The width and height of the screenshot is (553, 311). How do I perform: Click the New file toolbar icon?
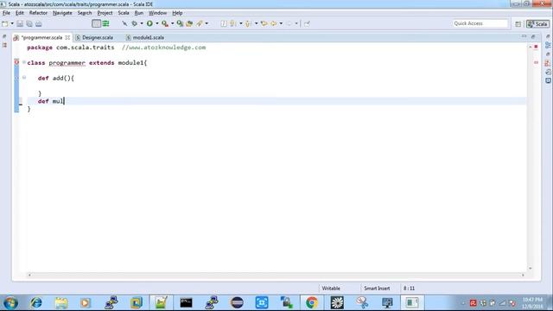coord(5,23)
